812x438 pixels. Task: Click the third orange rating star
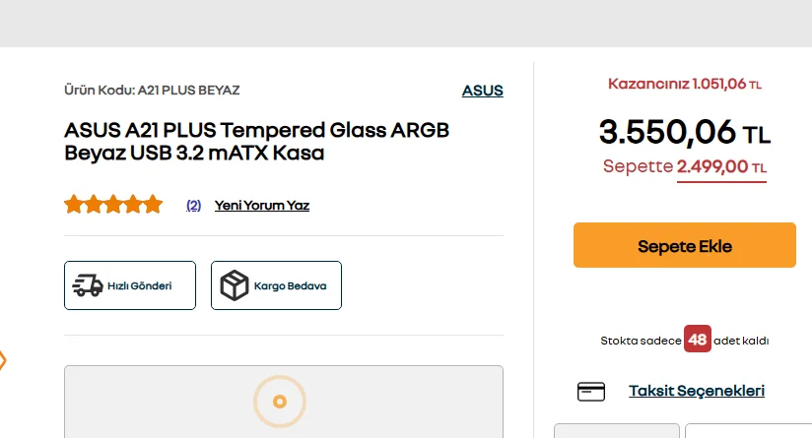[x=113, y=205]
